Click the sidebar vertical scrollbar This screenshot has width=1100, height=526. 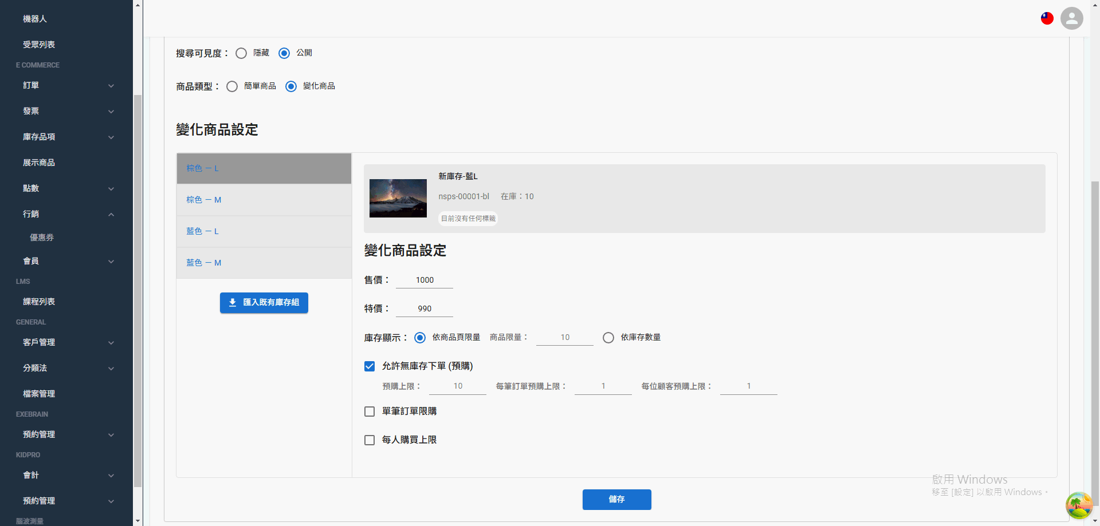coord(137,291)
